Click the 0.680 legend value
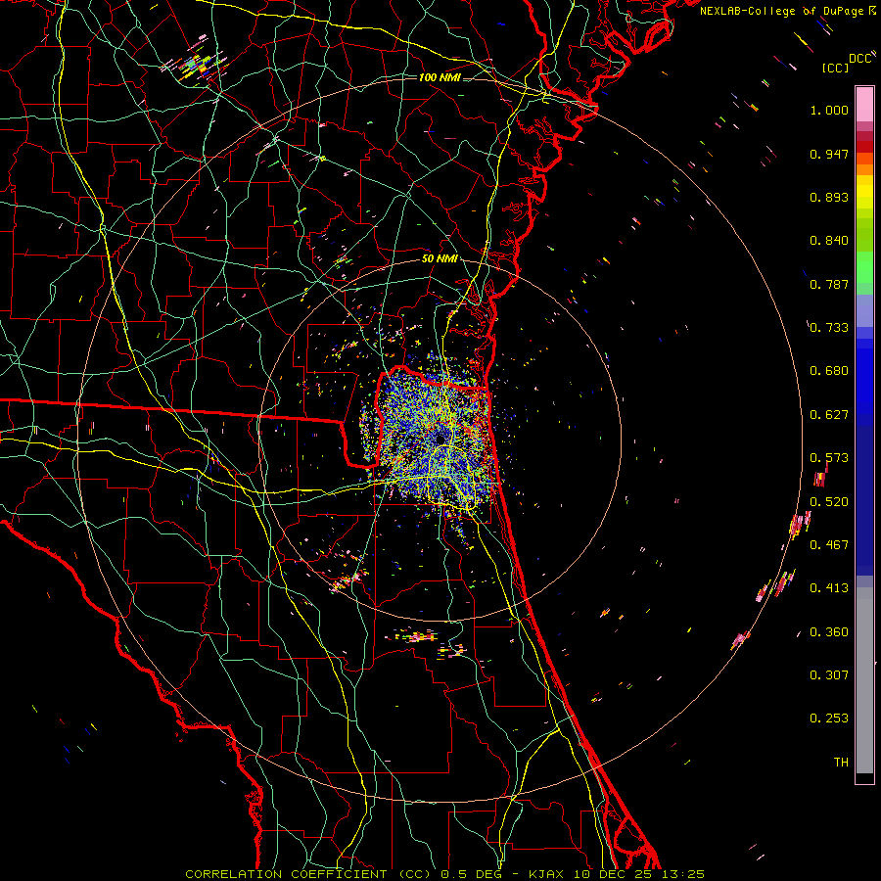Image resolution: width=881 pixels, height=881 pixels. 829,371
